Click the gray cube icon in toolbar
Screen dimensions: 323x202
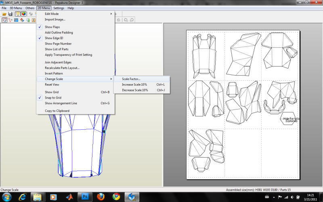click(31, 14)
